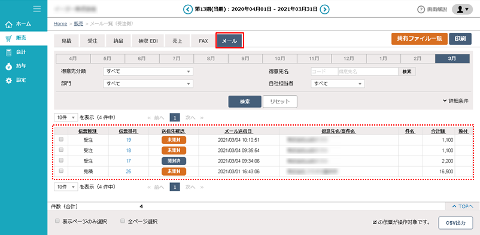Follow the 販売 breadcrumb link
The width and height of the screenshot is (480, 235).
click(78, 23)
